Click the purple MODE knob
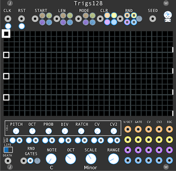 click(x=86, y=23)
